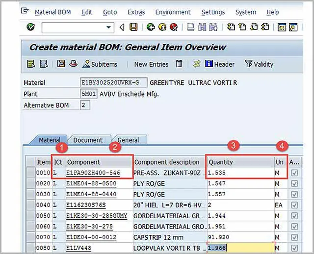Toggle the checkbox in item 0080 row
314x254 pixels.
[294, 248]
